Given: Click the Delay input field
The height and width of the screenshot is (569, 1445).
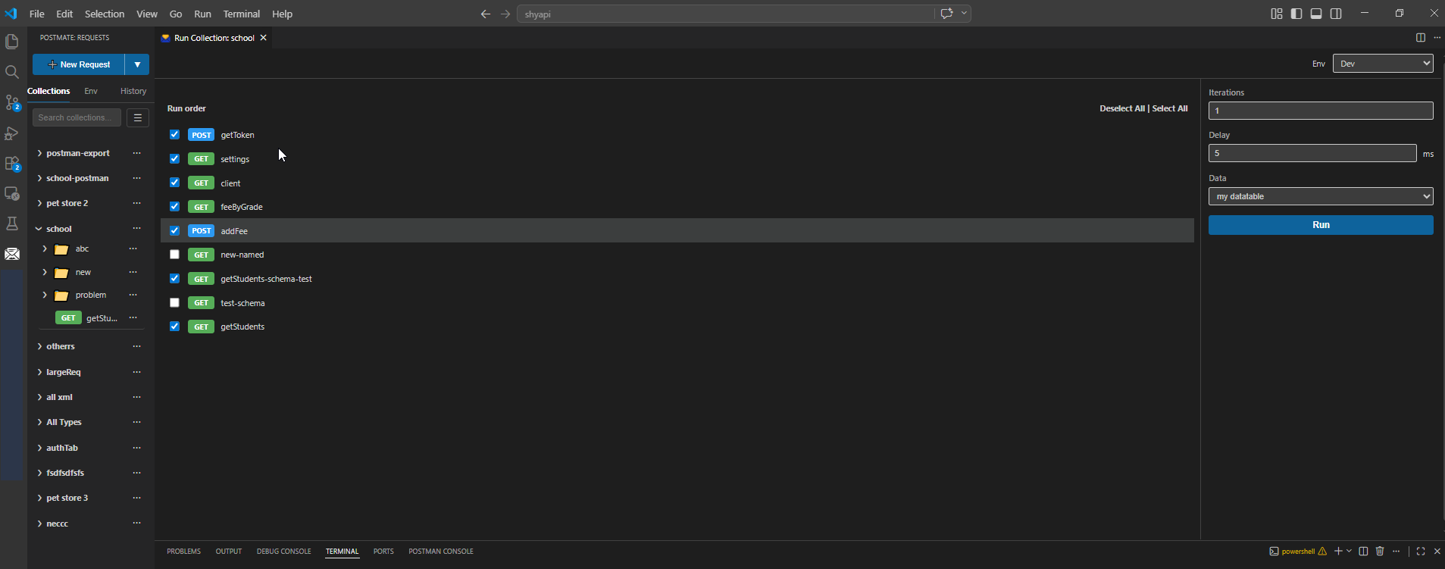Looking at the screenshot, I should 1312,153.
